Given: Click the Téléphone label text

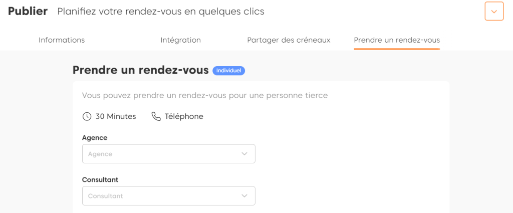Looking at the screenshot, I should click(x=184, y=116).
